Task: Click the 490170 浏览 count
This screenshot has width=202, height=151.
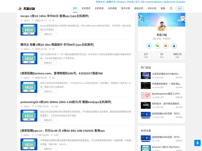Action: pos(177,55)
